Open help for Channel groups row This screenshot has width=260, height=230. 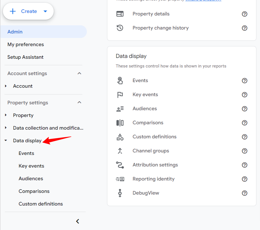tap(245, 151)
